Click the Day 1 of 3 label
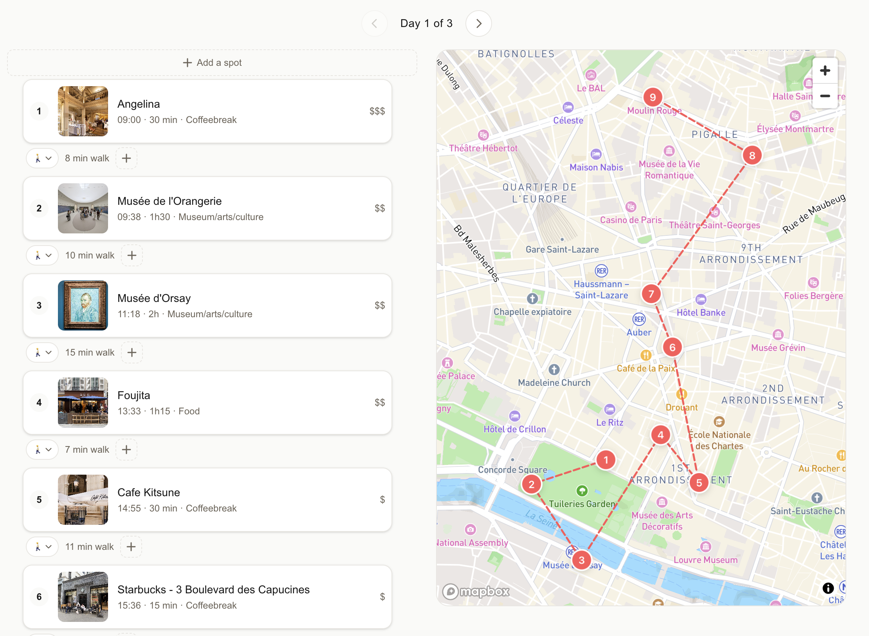This screenshot has width=869, height=636. coord(426,23)
